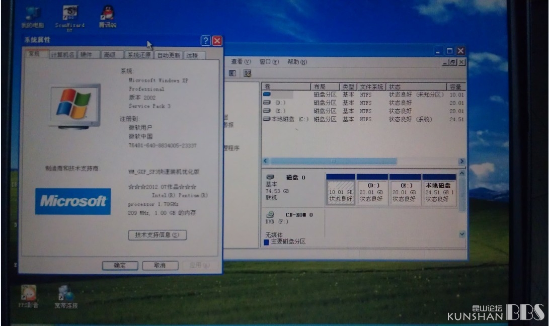Image resolution: width=549 pixels, height=326 pixels.
Task: Click the 主要磁盘分区 legend label
Action: 288,241
